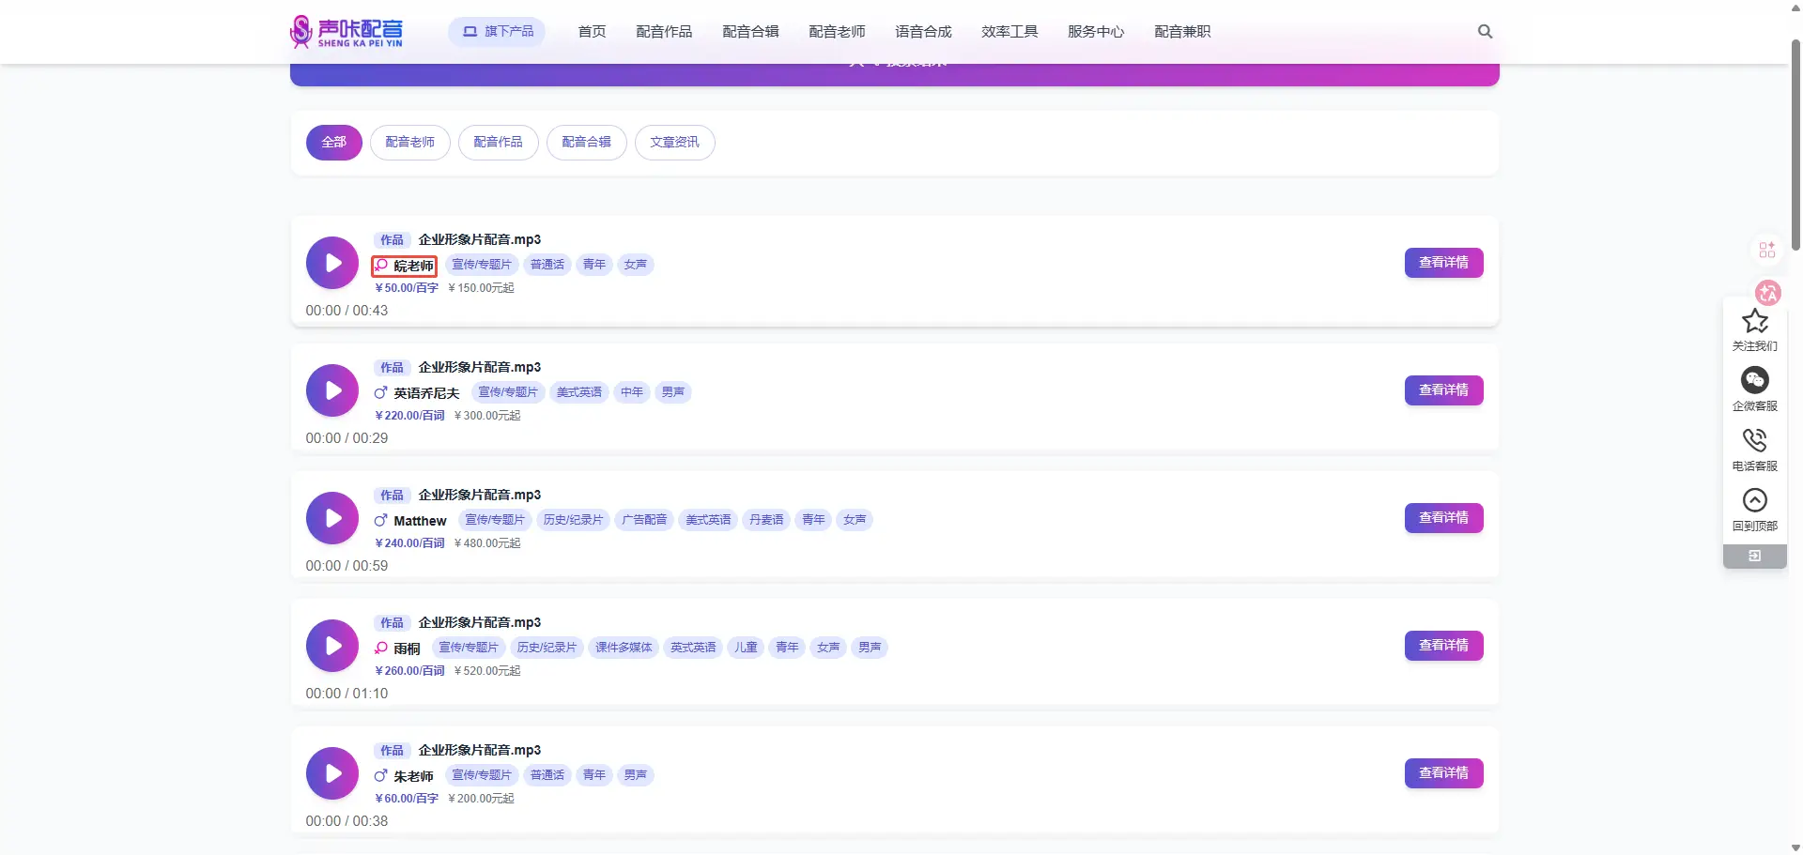Go to 配音兼职 nav menu item
This screenshot has height=855, width=1803.
tap(1182, 32)
